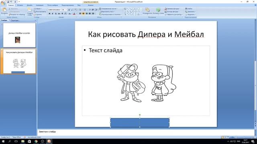The image size is (257, 144).
Task: Select the star shape in shapes gallery
Action: pos(138,14)
